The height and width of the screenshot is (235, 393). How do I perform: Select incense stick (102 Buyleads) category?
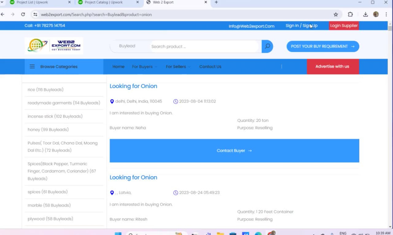point(55,116)
